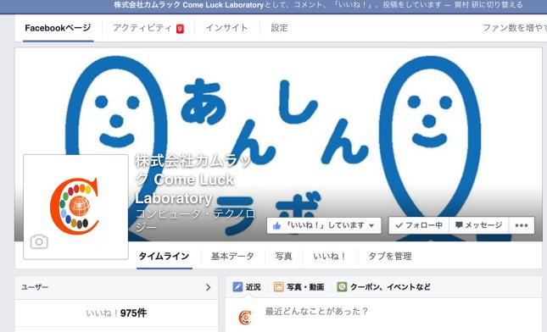Open the 写真 tab
Screen dimensions: 547x332
click(x=283, y=256)
